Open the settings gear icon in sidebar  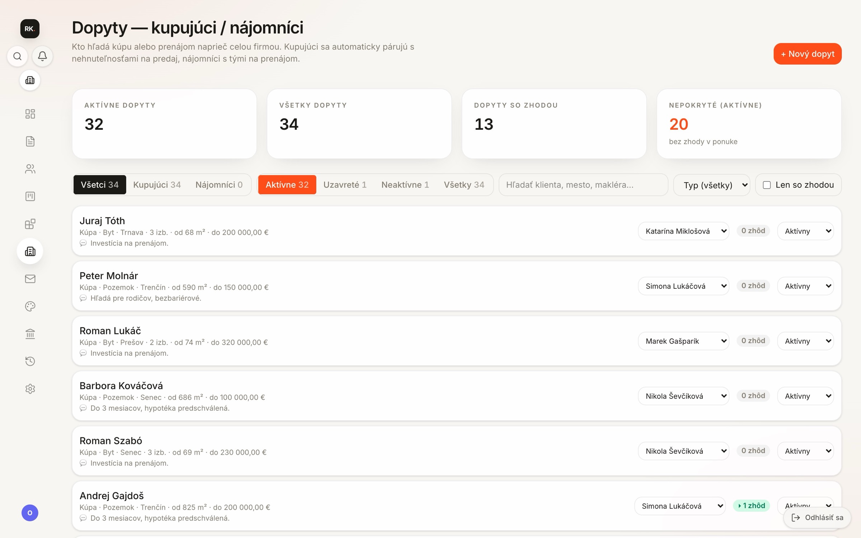tap(30, 389)
